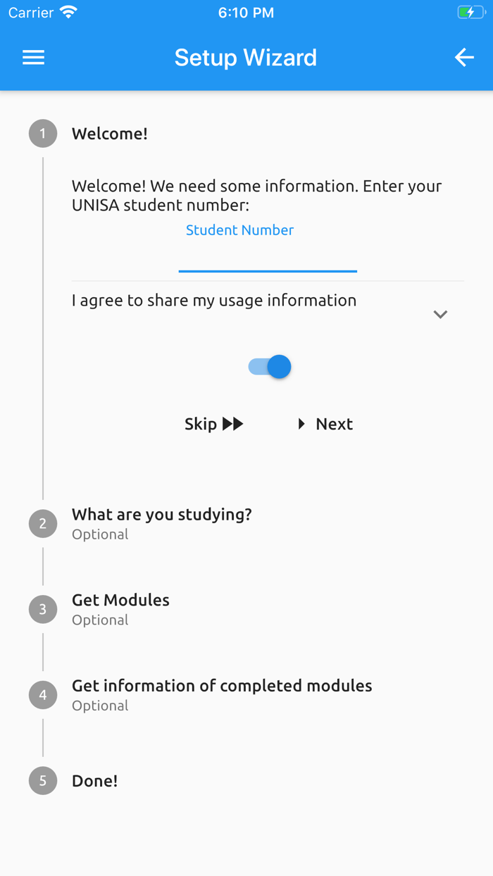This screenshot has height=876, width=493.
Task: Select step 1 circle labeled Welcome
Action: click(42, 133)
